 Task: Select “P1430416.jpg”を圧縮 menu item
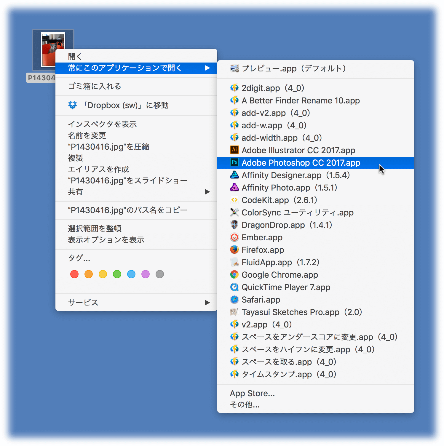[136, 147]
